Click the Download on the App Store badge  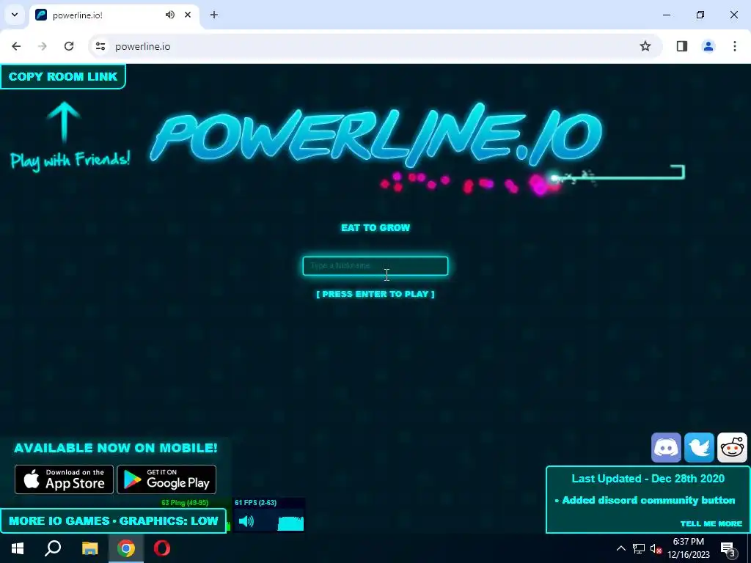pyautogui.click(x=65, y=479)
